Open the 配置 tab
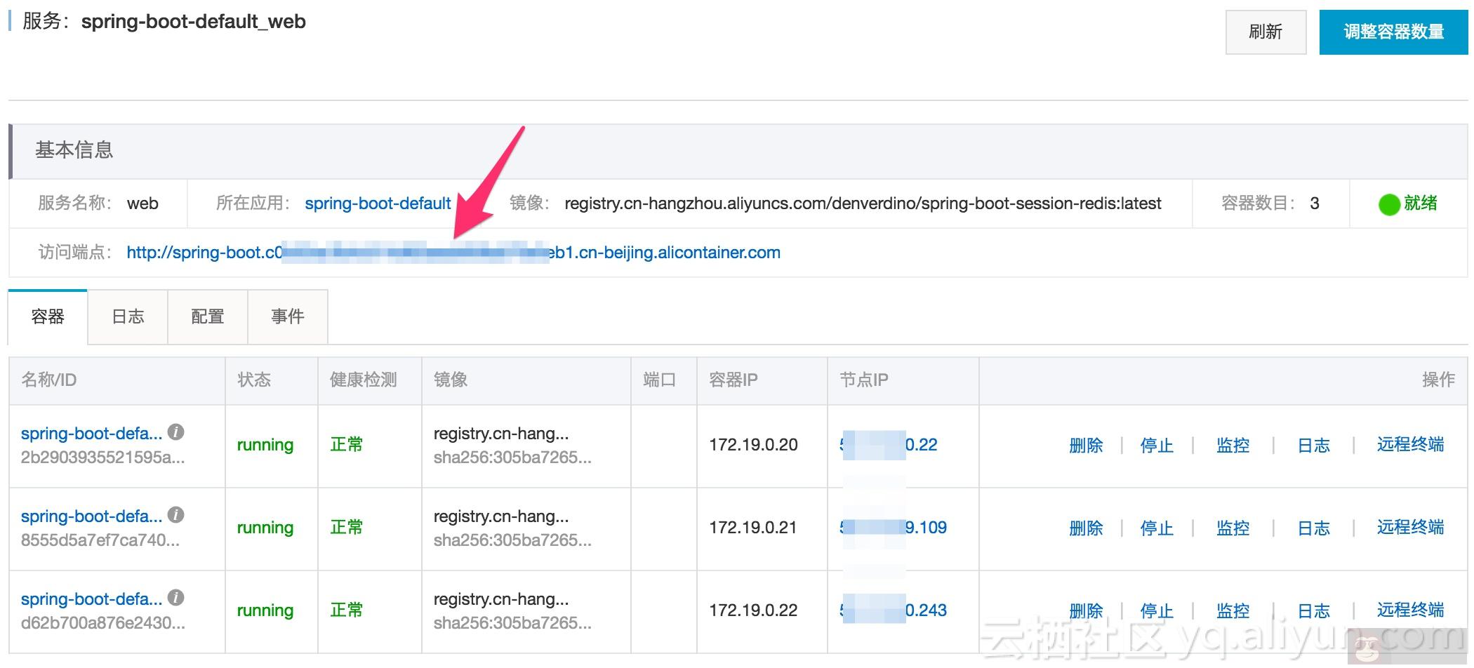 tap(208, 317)
